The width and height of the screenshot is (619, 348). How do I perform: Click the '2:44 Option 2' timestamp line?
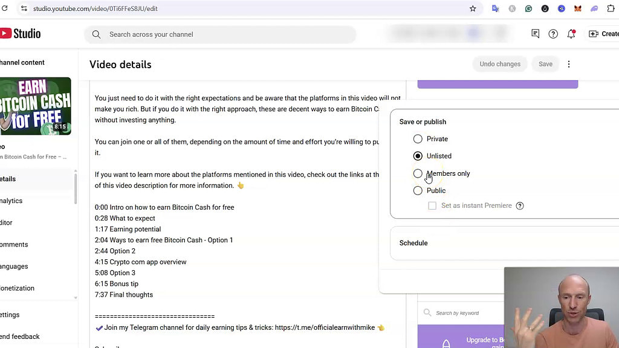115,251
